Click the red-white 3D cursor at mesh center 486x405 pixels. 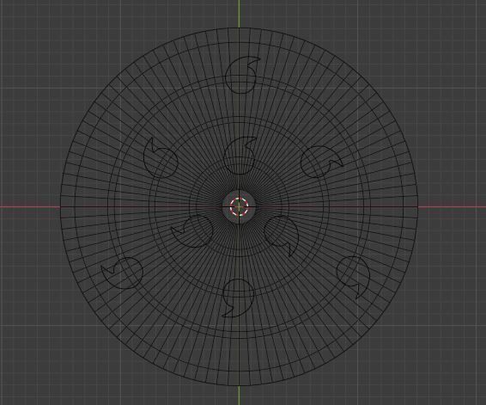239,206
